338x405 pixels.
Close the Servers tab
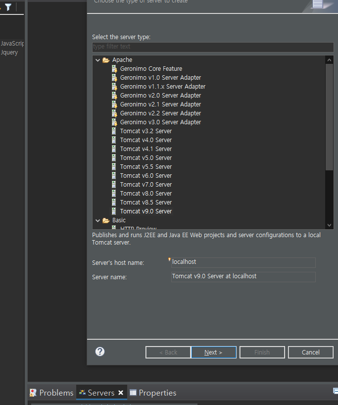click(x=121, y=393)
